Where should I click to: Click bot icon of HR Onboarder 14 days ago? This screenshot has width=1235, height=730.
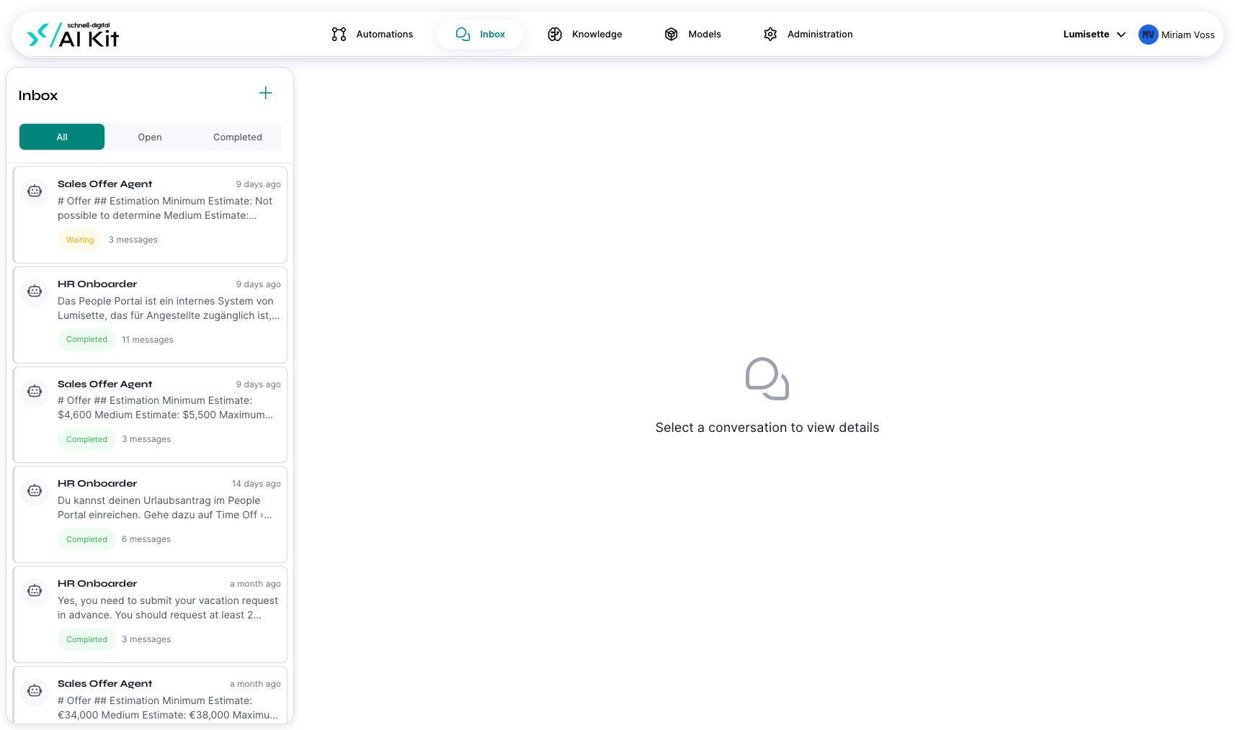[35, 490]
